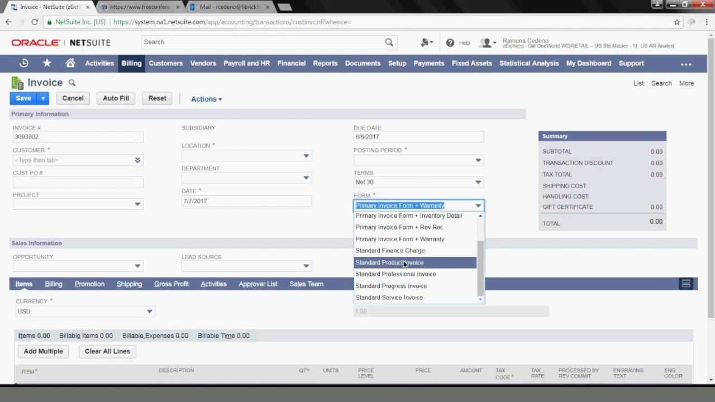The height and width of the screenshot is (402, 715).
Task: Select Primary Invoice Form + Rev Rec option
Action: click(x=416, y=227)
